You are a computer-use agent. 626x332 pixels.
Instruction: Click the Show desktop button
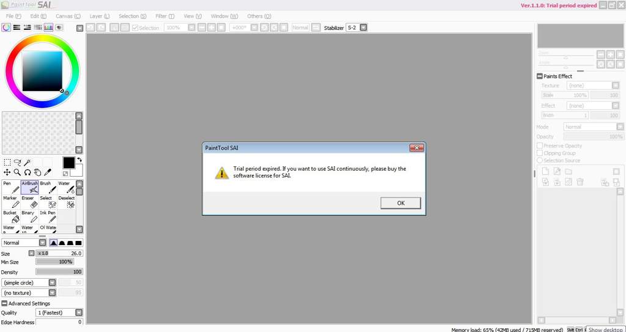pyautogui.click(x=606, y=330)
